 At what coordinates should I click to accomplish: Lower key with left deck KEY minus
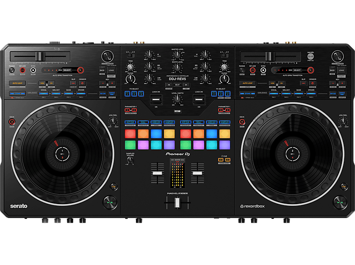(x=103, y=83)
